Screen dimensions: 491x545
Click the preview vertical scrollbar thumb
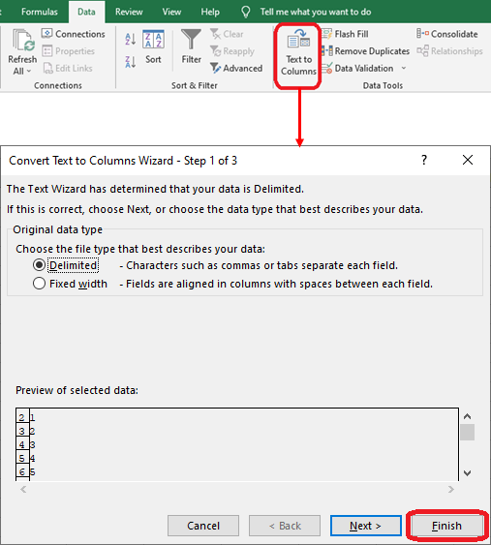[x=468, y=432]
